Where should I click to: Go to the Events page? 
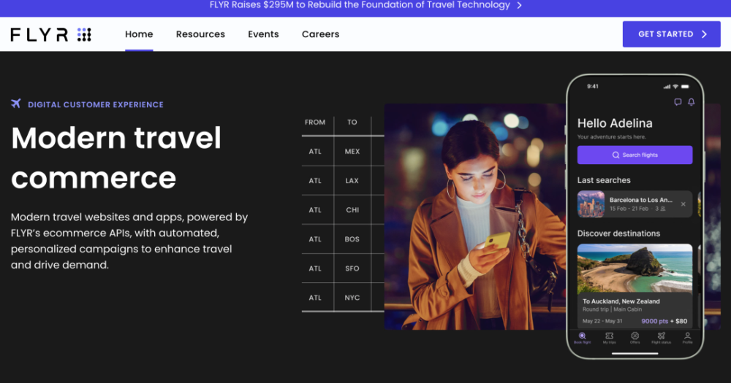point(263,34)
